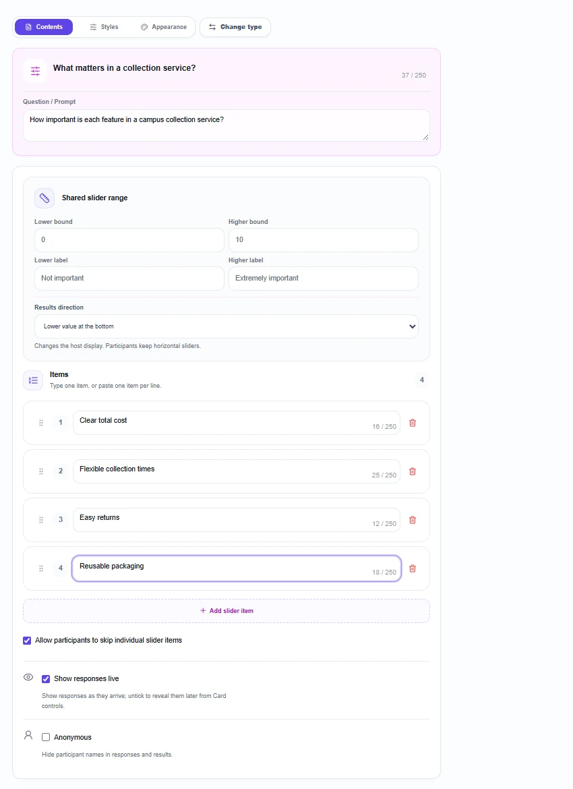The image size is (573, 789).
Task: Click the row number 1 badge
Action: point(61,423)
